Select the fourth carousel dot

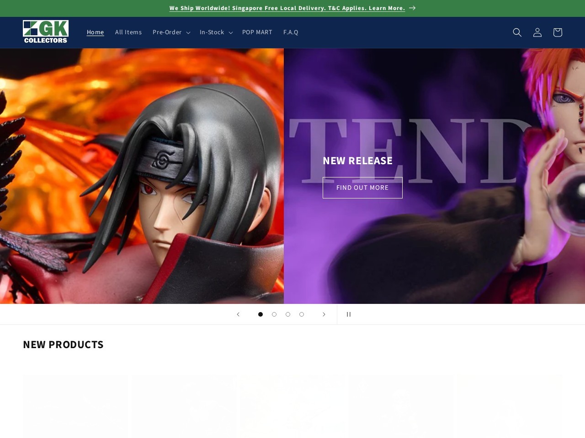(302, 314)
